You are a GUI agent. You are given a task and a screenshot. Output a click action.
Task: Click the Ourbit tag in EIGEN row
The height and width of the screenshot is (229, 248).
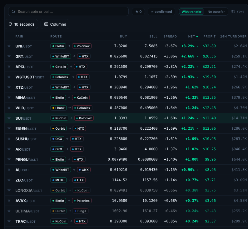click(x=59, y=128)
